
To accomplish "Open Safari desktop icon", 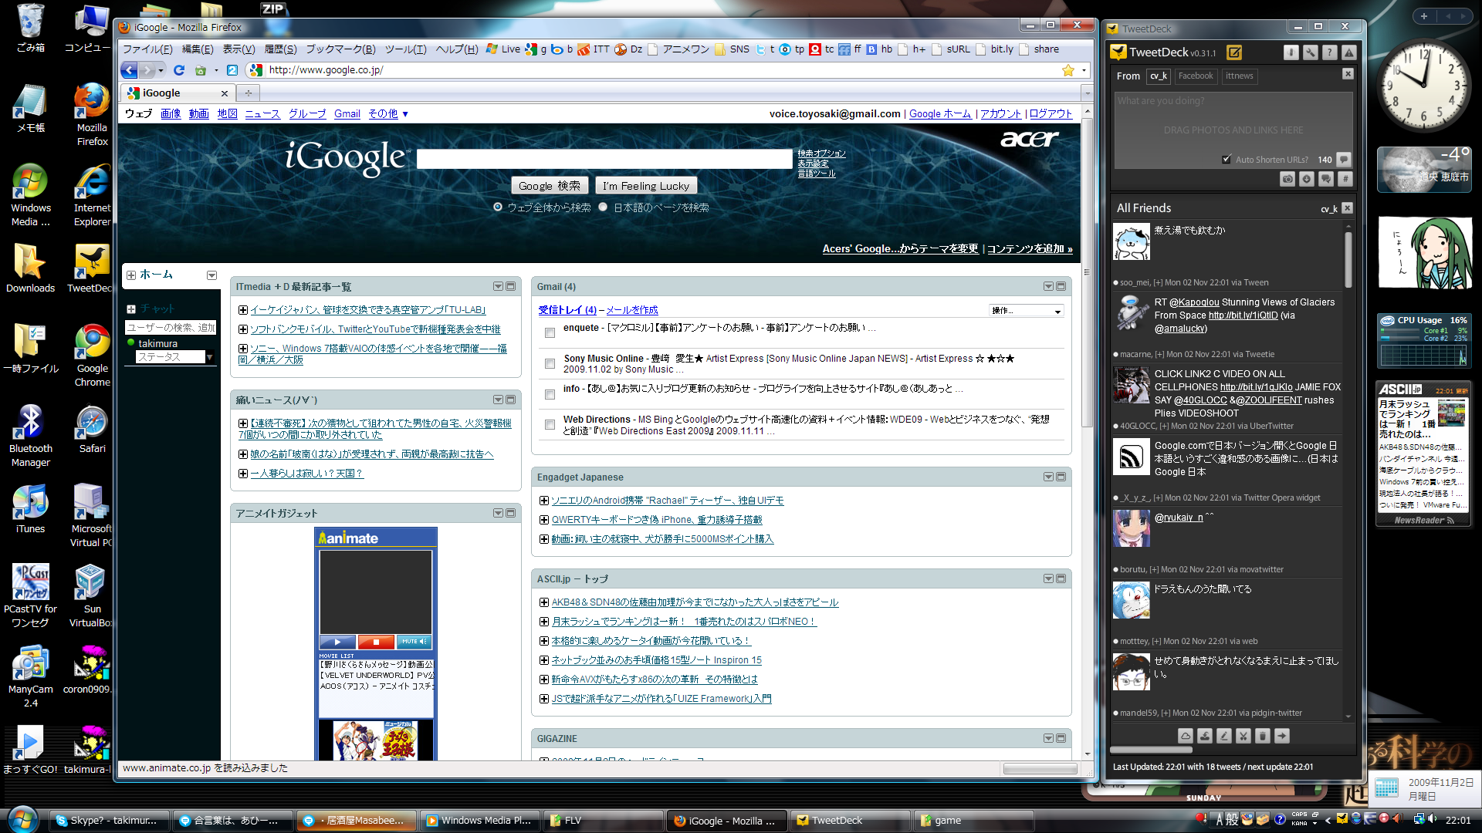I will pyautogui.click(x=92, y=429).
